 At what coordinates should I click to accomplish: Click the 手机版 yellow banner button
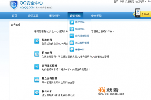(146, 14)
